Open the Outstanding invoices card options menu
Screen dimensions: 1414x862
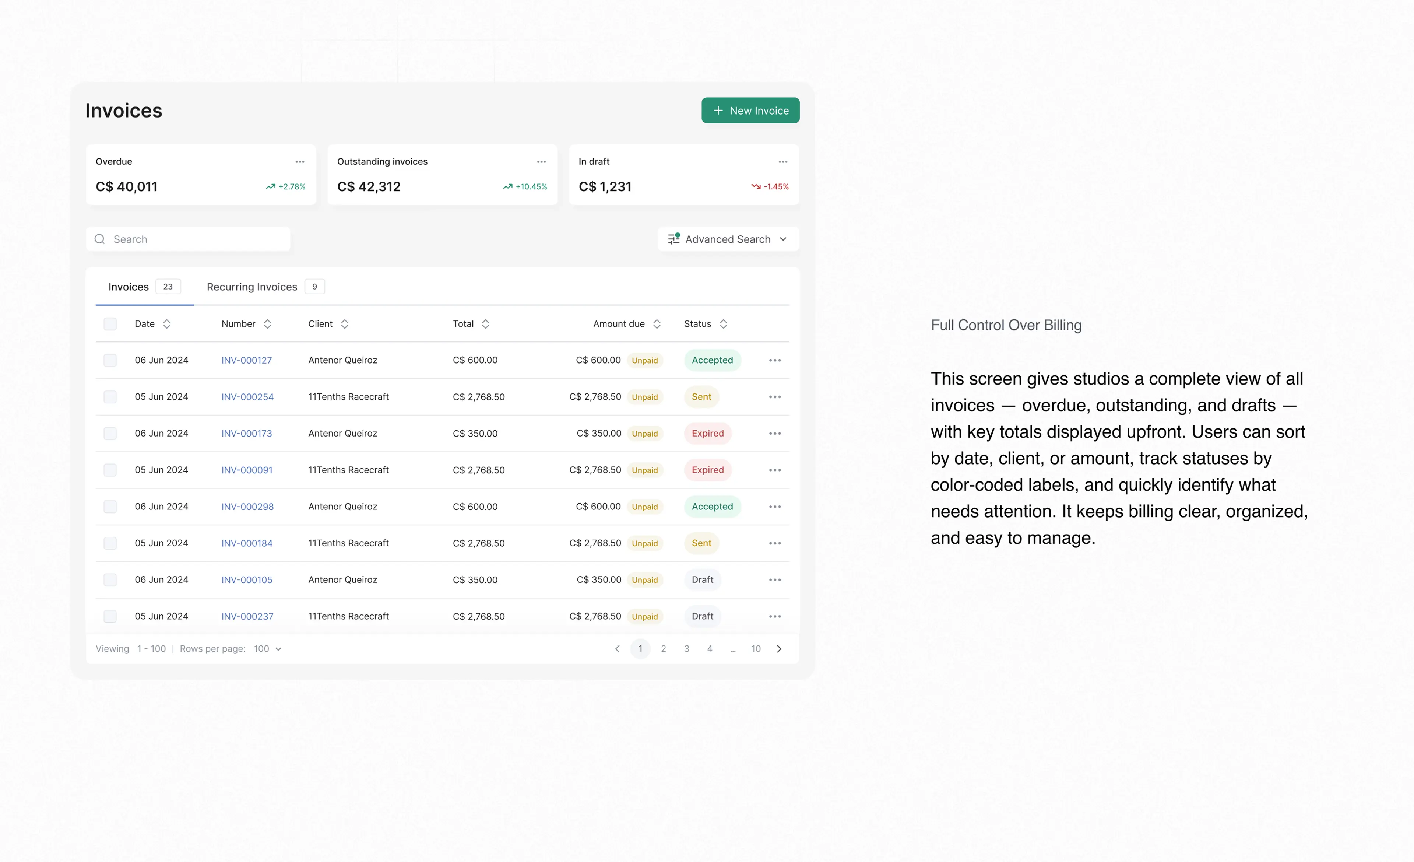pyautogui.click(x=541, y=162)
